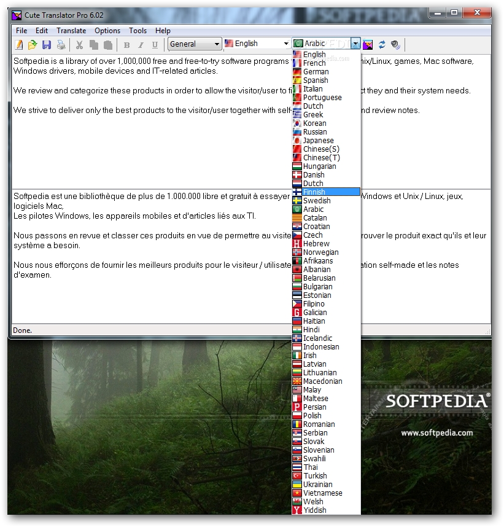The width and height of the screenshot is (504, 527).
Task: Click the speak text icon in toolbar
Action: tap(395, 44)
